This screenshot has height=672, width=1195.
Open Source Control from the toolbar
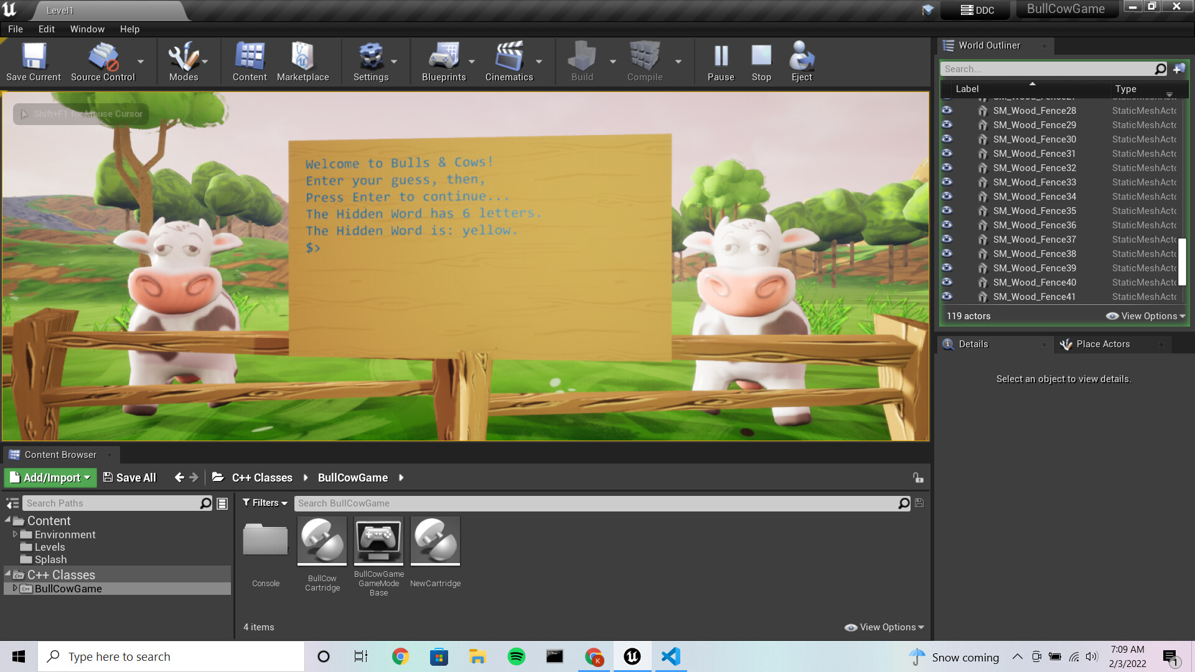(103, 62)
